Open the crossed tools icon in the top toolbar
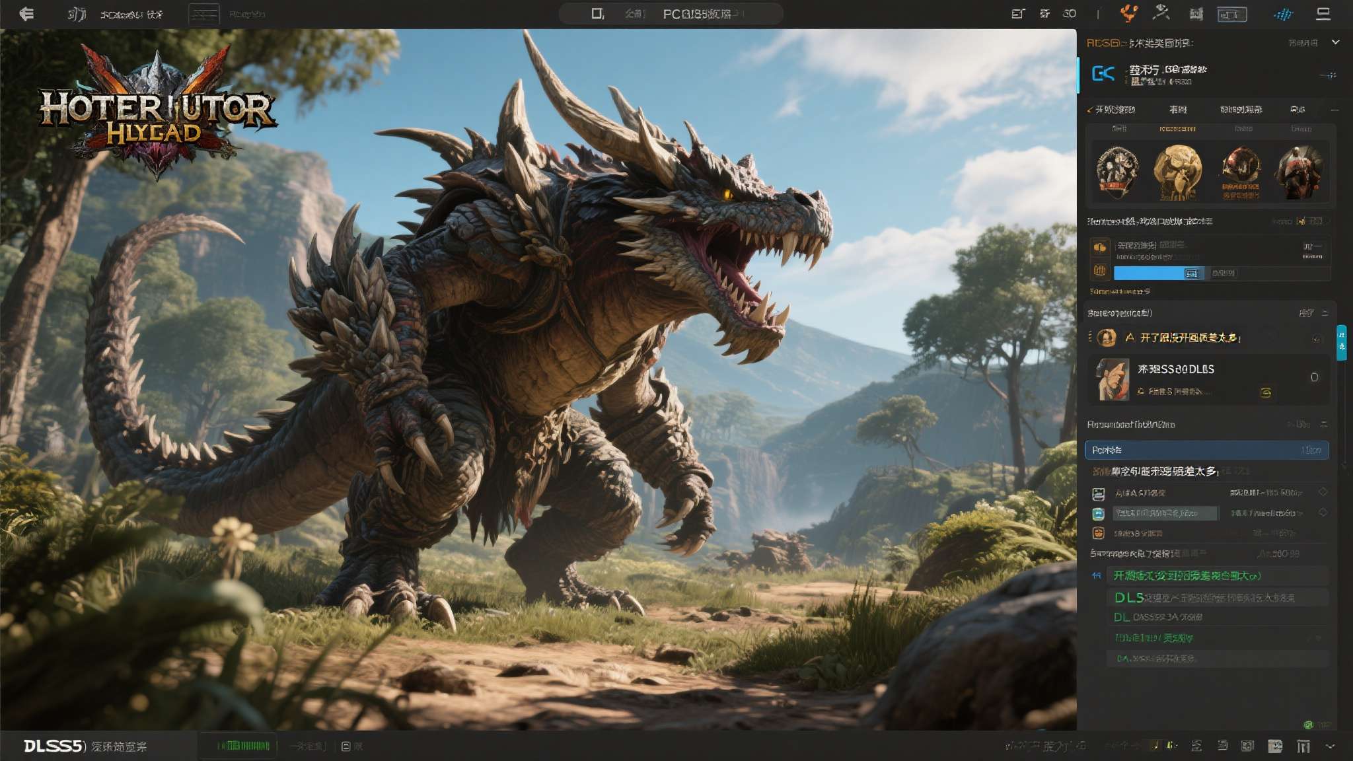 (1161, 13)
